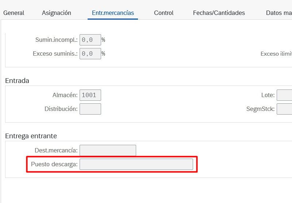Click the Sumin.incompl. percentage field
Screen dimensions: 292x203
pos(90,40)
